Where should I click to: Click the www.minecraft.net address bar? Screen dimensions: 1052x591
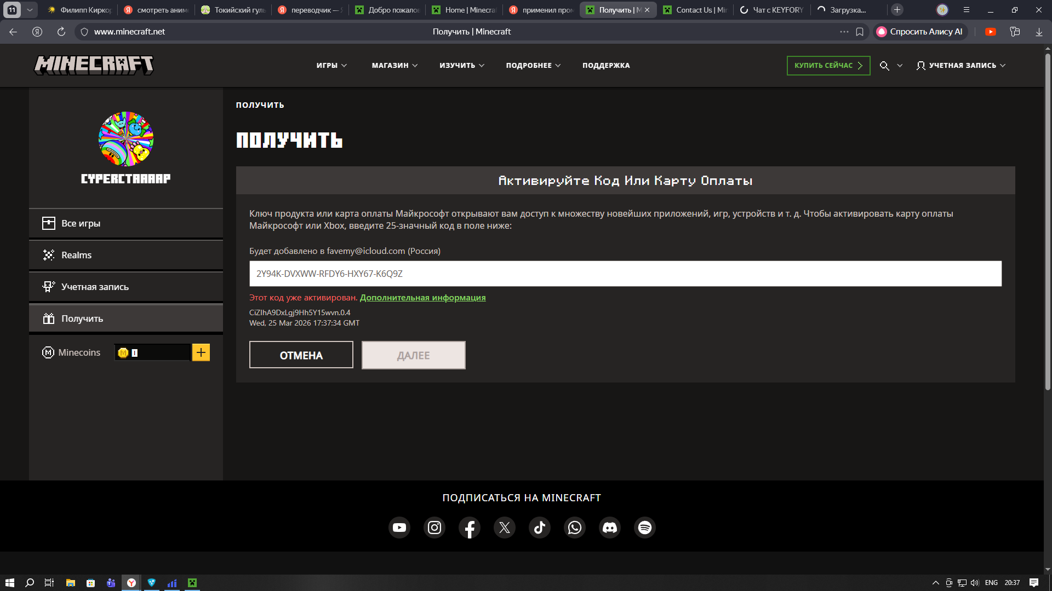click(x=129, y=32)
